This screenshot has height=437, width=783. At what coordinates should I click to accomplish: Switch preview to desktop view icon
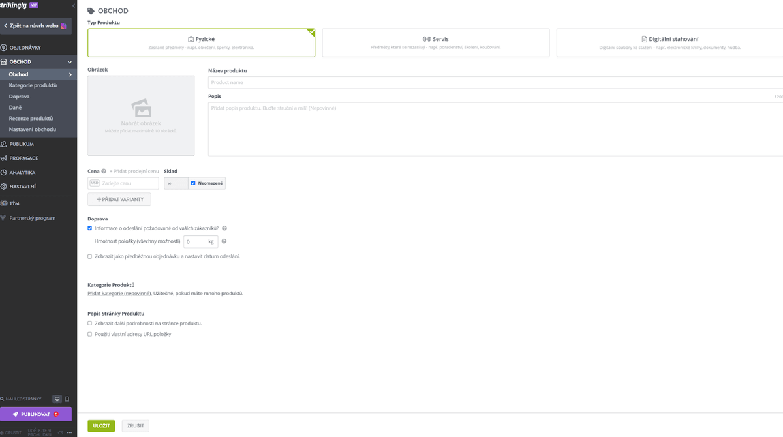tap(57, 399)
